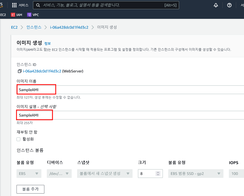This screenshot has width=244, height=196.
Task: Click the 이미지 설명 input field
Action: click(x=130, y=115)
